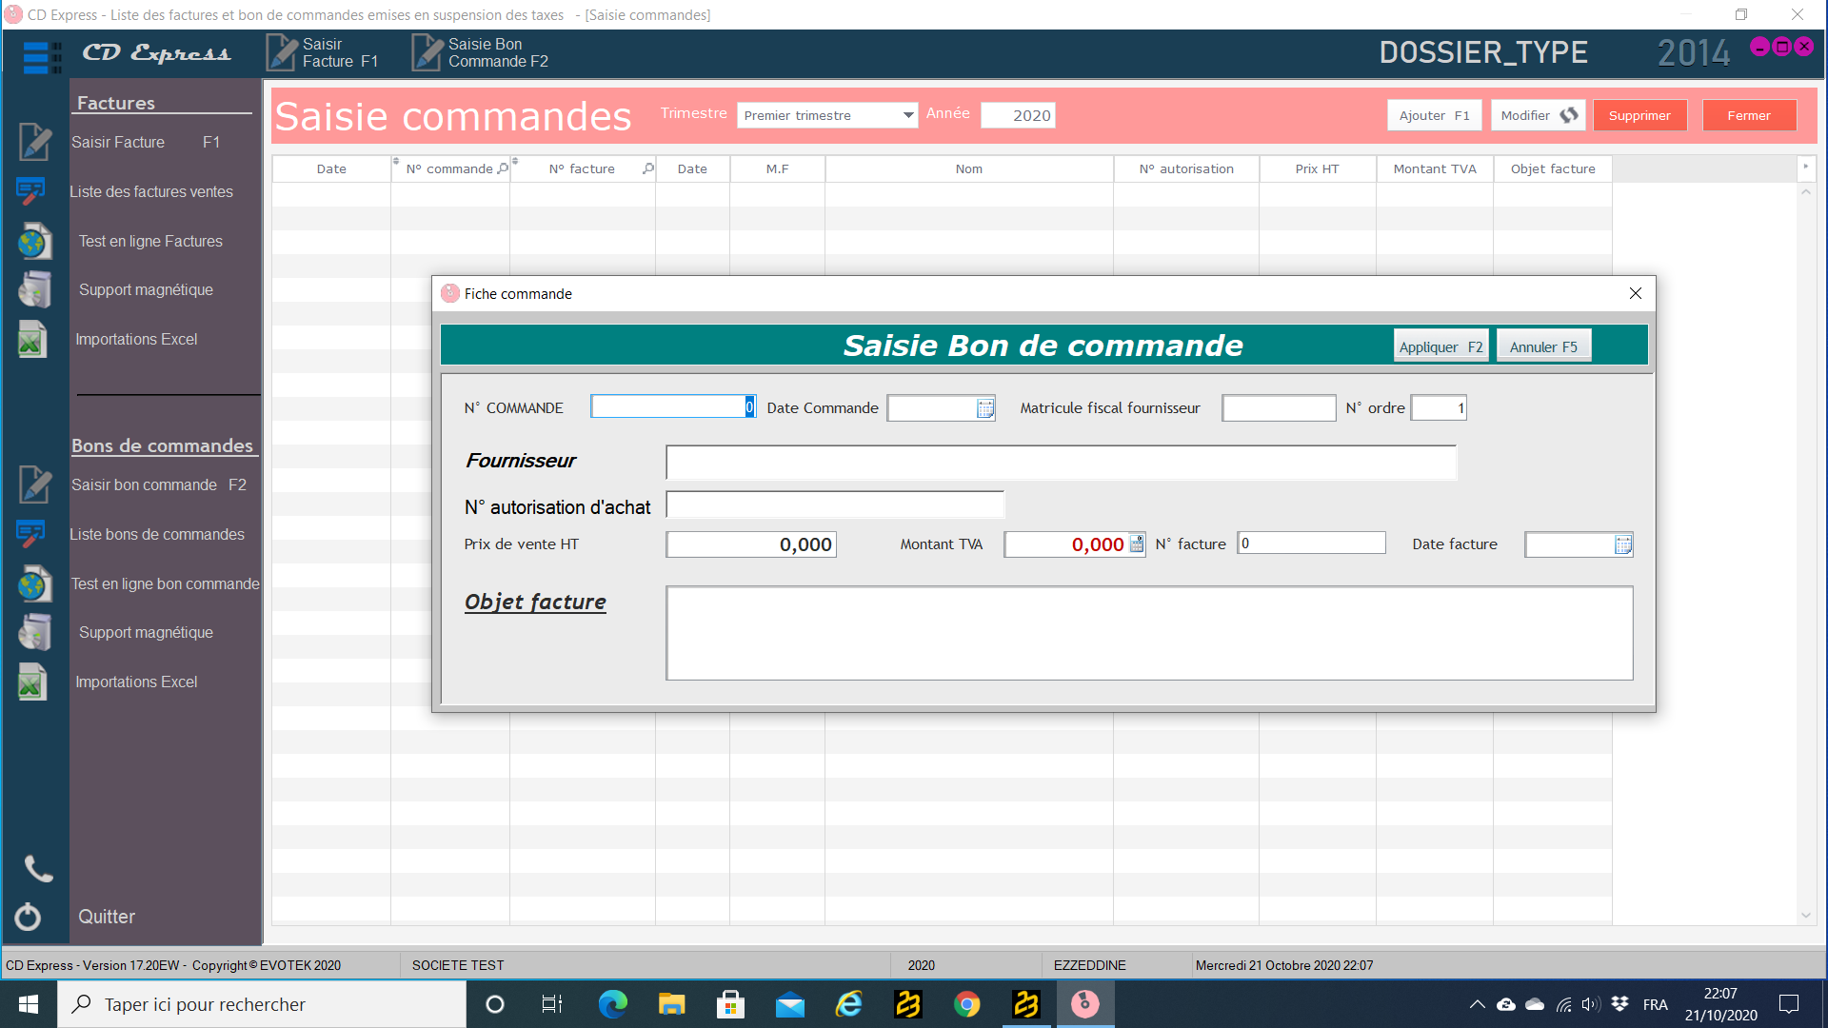Open Montant TVA calculator icon

1136,544
